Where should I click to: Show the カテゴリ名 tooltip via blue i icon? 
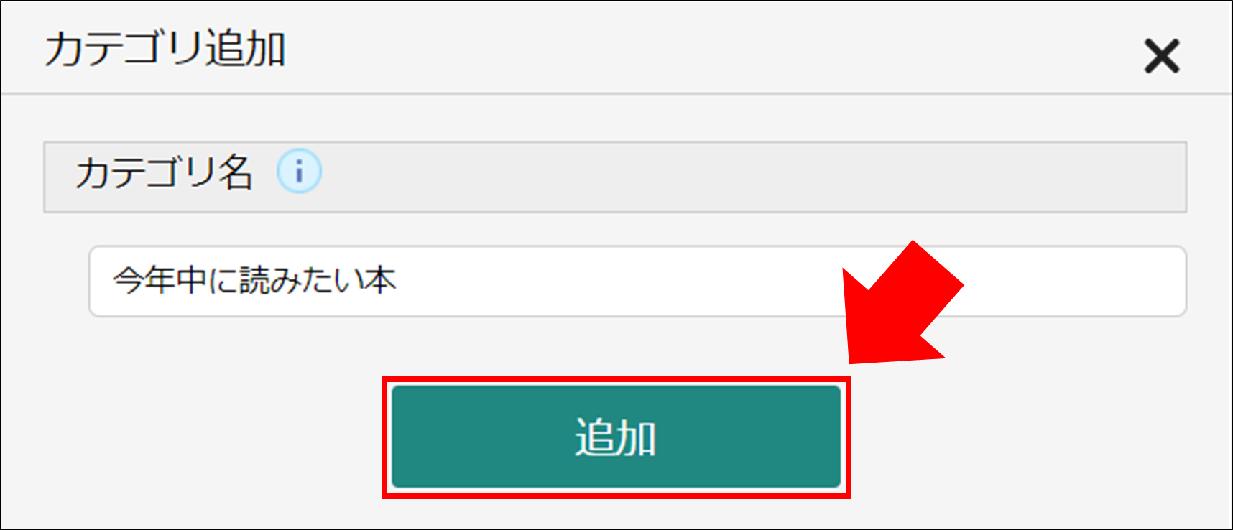[299, 172]
